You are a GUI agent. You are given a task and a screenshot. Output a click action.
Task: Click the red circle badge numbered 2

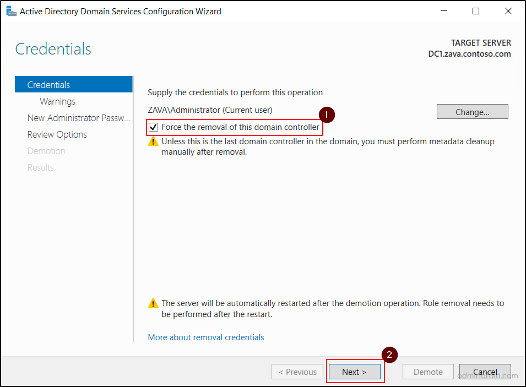click(390, 355)
